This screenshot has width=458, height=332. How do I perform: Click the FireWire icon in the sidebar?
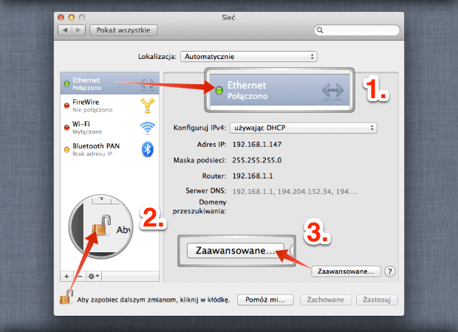(148, 106)
